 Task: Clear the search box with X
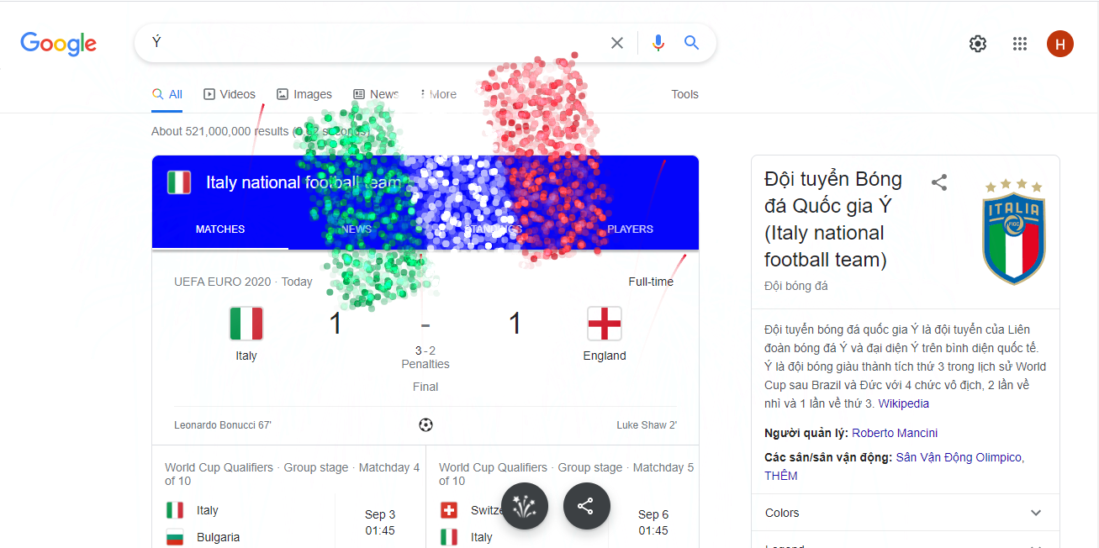(x=617, y=43)
